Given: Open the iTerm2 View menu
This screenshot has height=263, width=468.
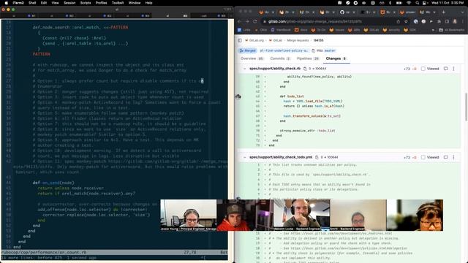Looking at the screenshot, I should pyautogui.click(x=56, y=3).
